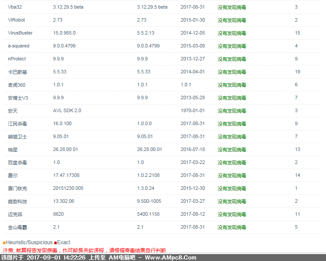Click scan time 13 in 瑞星 row

pos(298,149)
